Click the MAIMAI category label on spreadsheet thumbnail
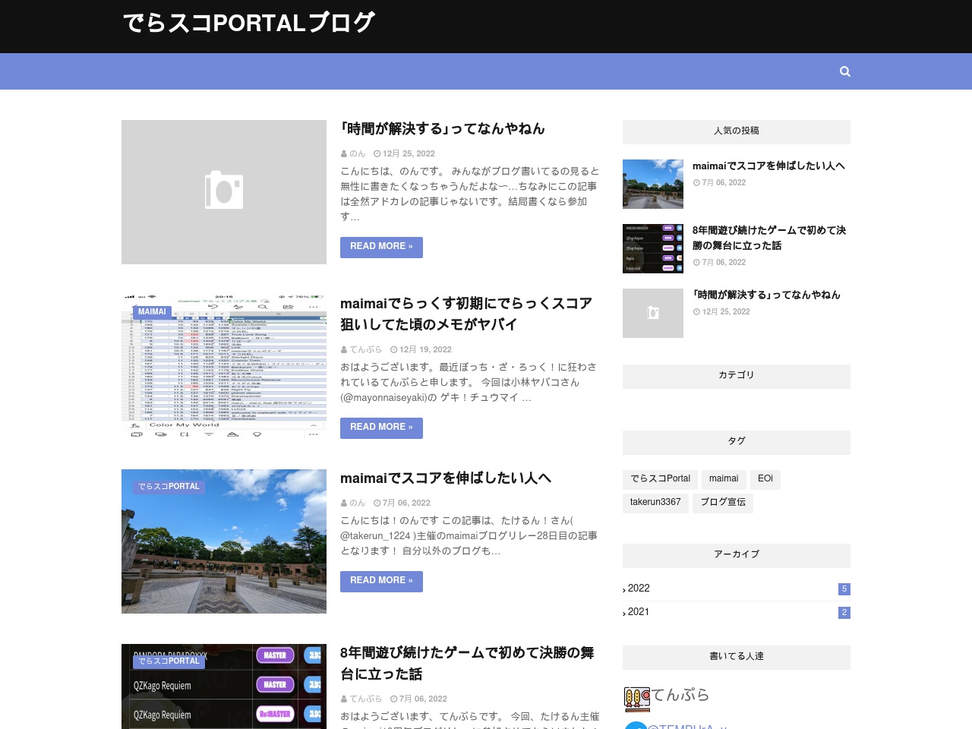Image resolution: width=972 pixels, height=729 pixels. pos(152,312)
